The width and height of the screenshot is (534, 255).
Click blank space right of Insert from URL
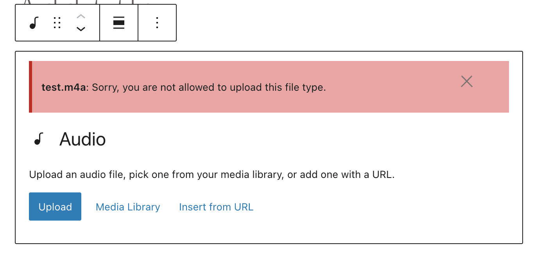[371, 207]
